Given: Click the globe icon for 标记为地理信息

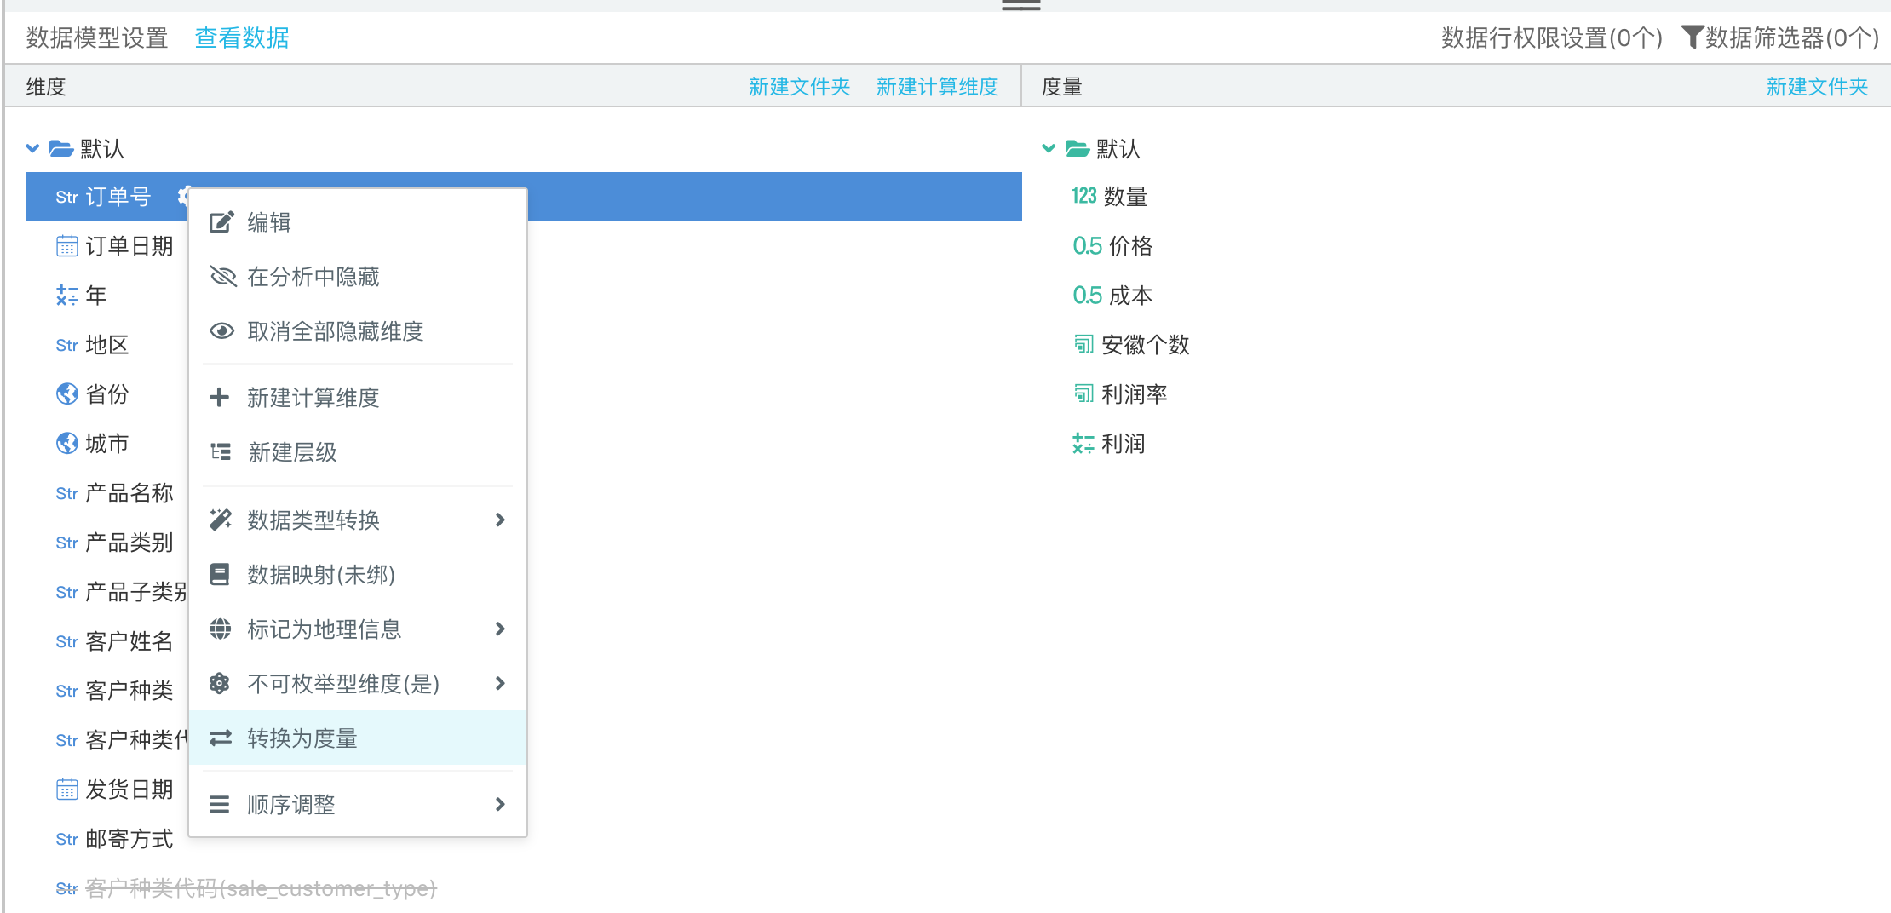Looking at the screenshot, I should (220, 629).
